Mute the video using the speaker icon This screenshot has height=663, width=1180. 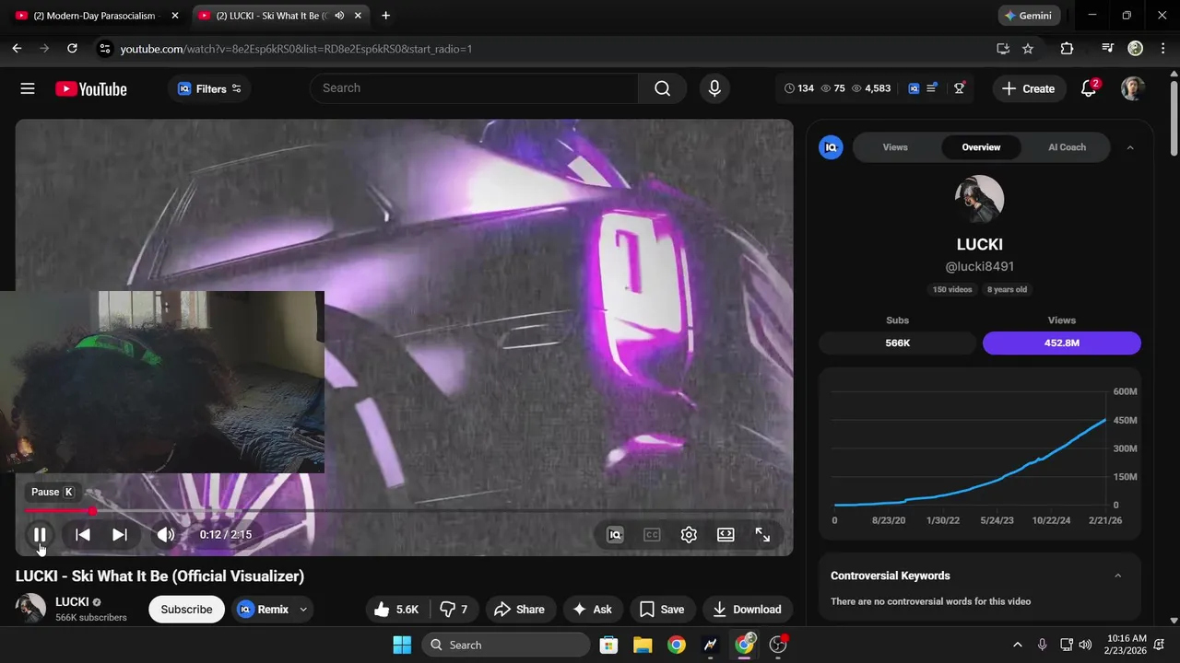[x=166, y=534]
